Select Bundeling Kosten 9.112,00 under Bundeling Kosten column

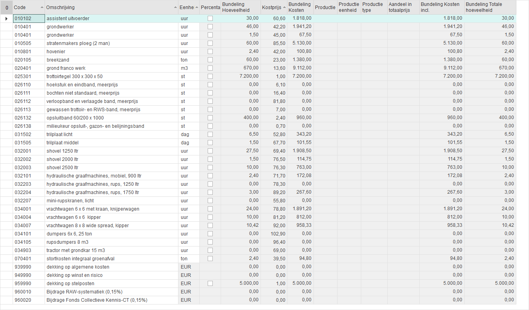300,68
